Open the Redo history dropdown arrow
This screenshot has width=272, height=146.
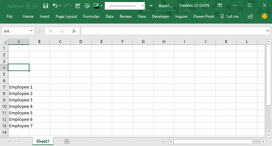point(71,6)
